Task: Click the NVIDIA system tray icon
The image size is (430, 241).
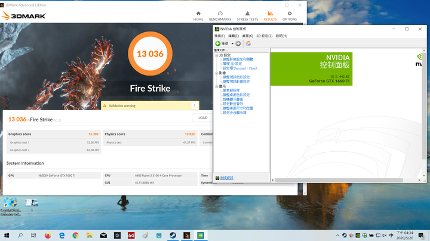Action: [x=358, y=235]
